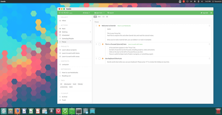Click the Someday/Maybe icon

[x=60, y=39]
